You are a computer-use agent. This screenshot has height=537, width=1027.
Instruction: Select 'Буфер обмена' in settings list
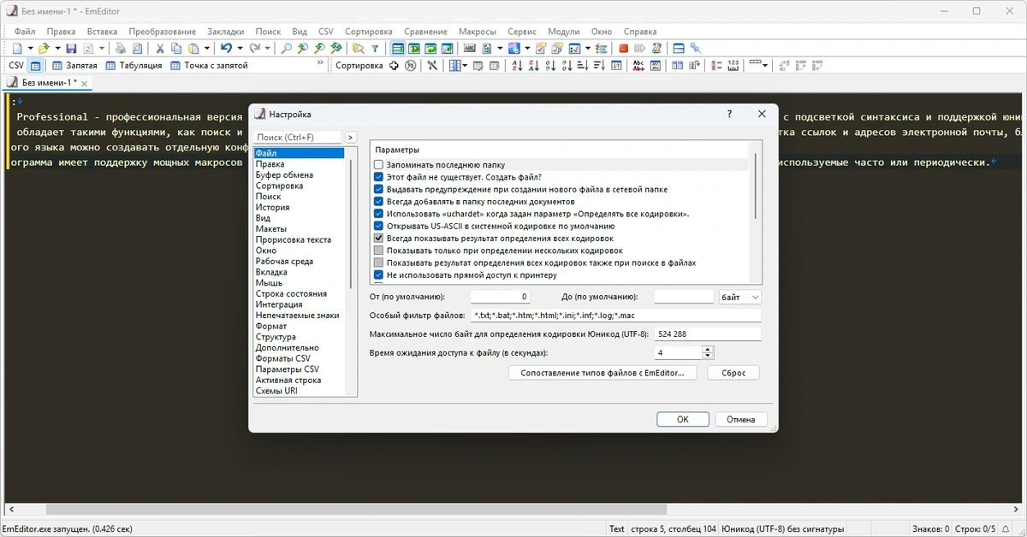click(284, 174)
